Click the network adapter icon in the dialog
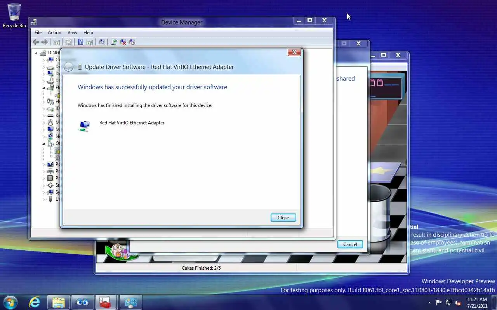This screenshot has width=497, height=310. pos(84,126)
